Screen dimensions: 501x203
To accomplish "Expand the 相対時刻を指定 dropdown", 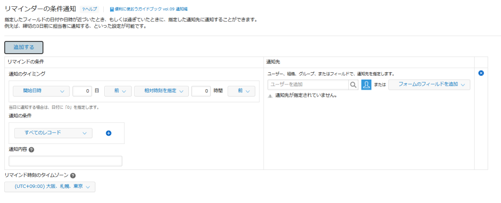I will click(161, 91).
